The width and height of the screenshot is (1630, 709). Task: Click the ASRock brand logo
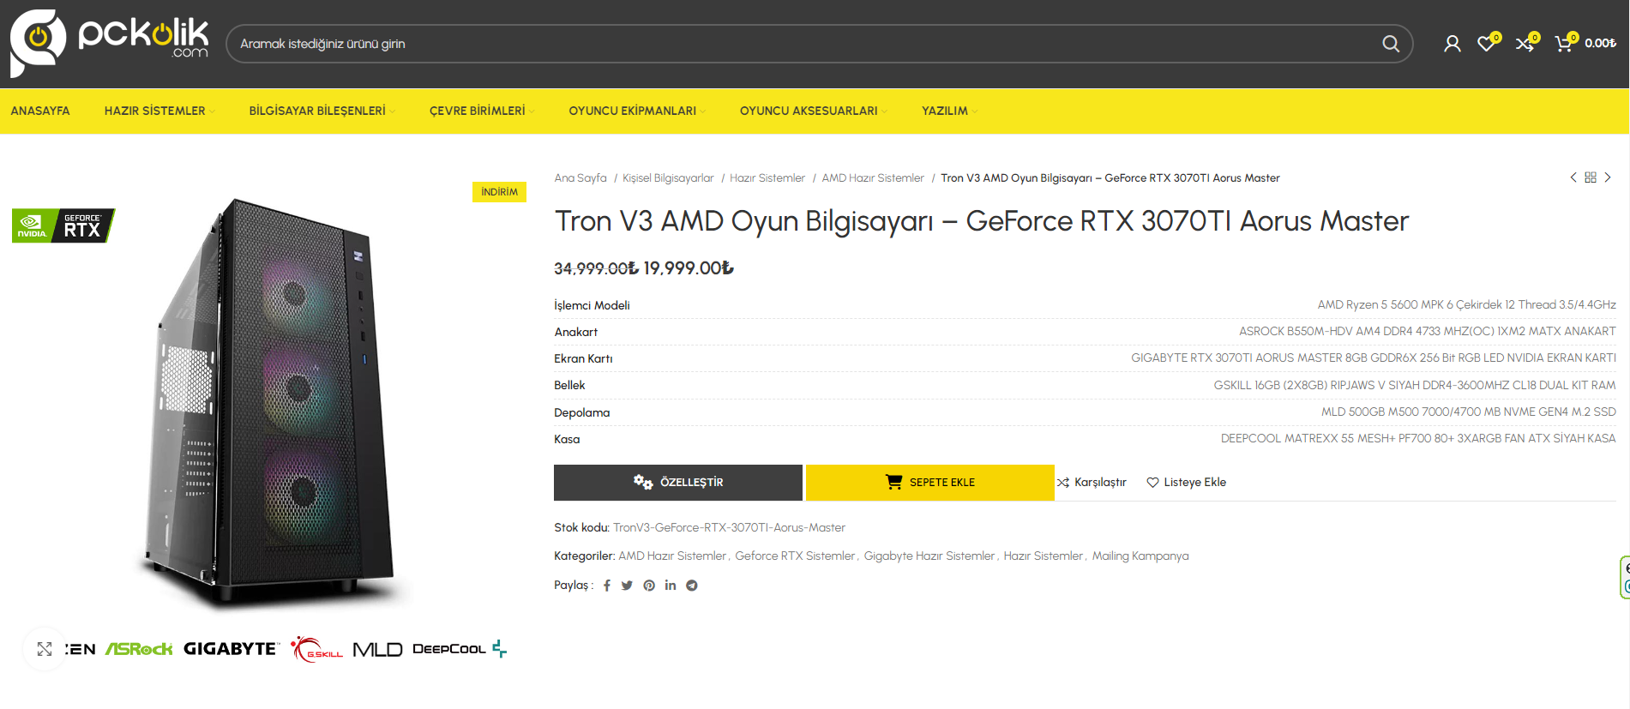(x=139, y=649)
